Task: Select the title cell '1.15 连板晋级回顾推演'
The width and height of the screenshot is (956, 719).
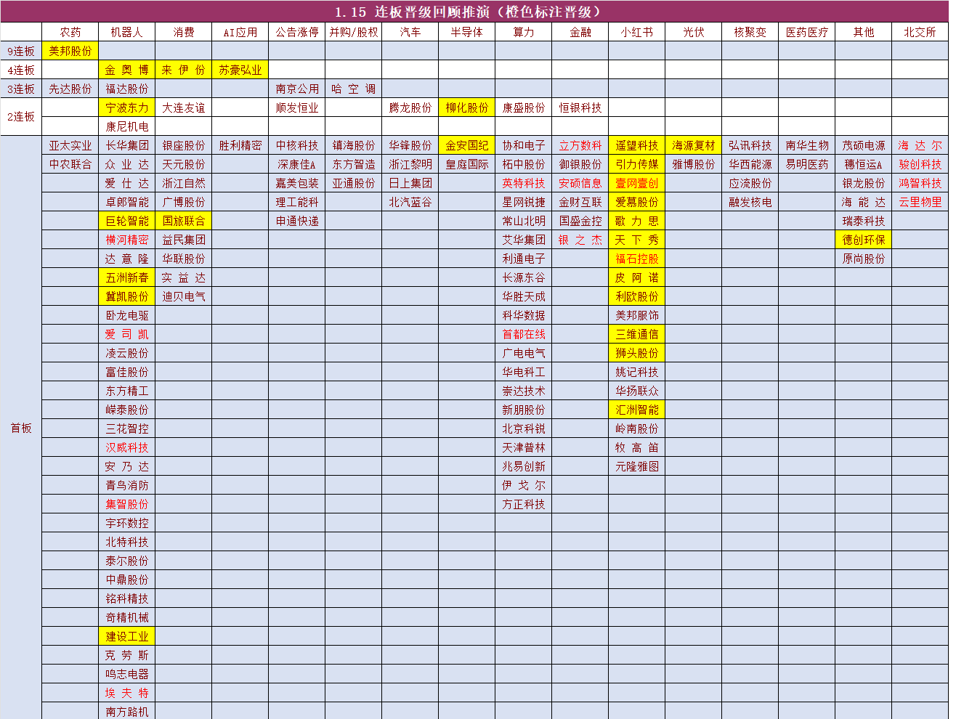Action: (474, 12)
